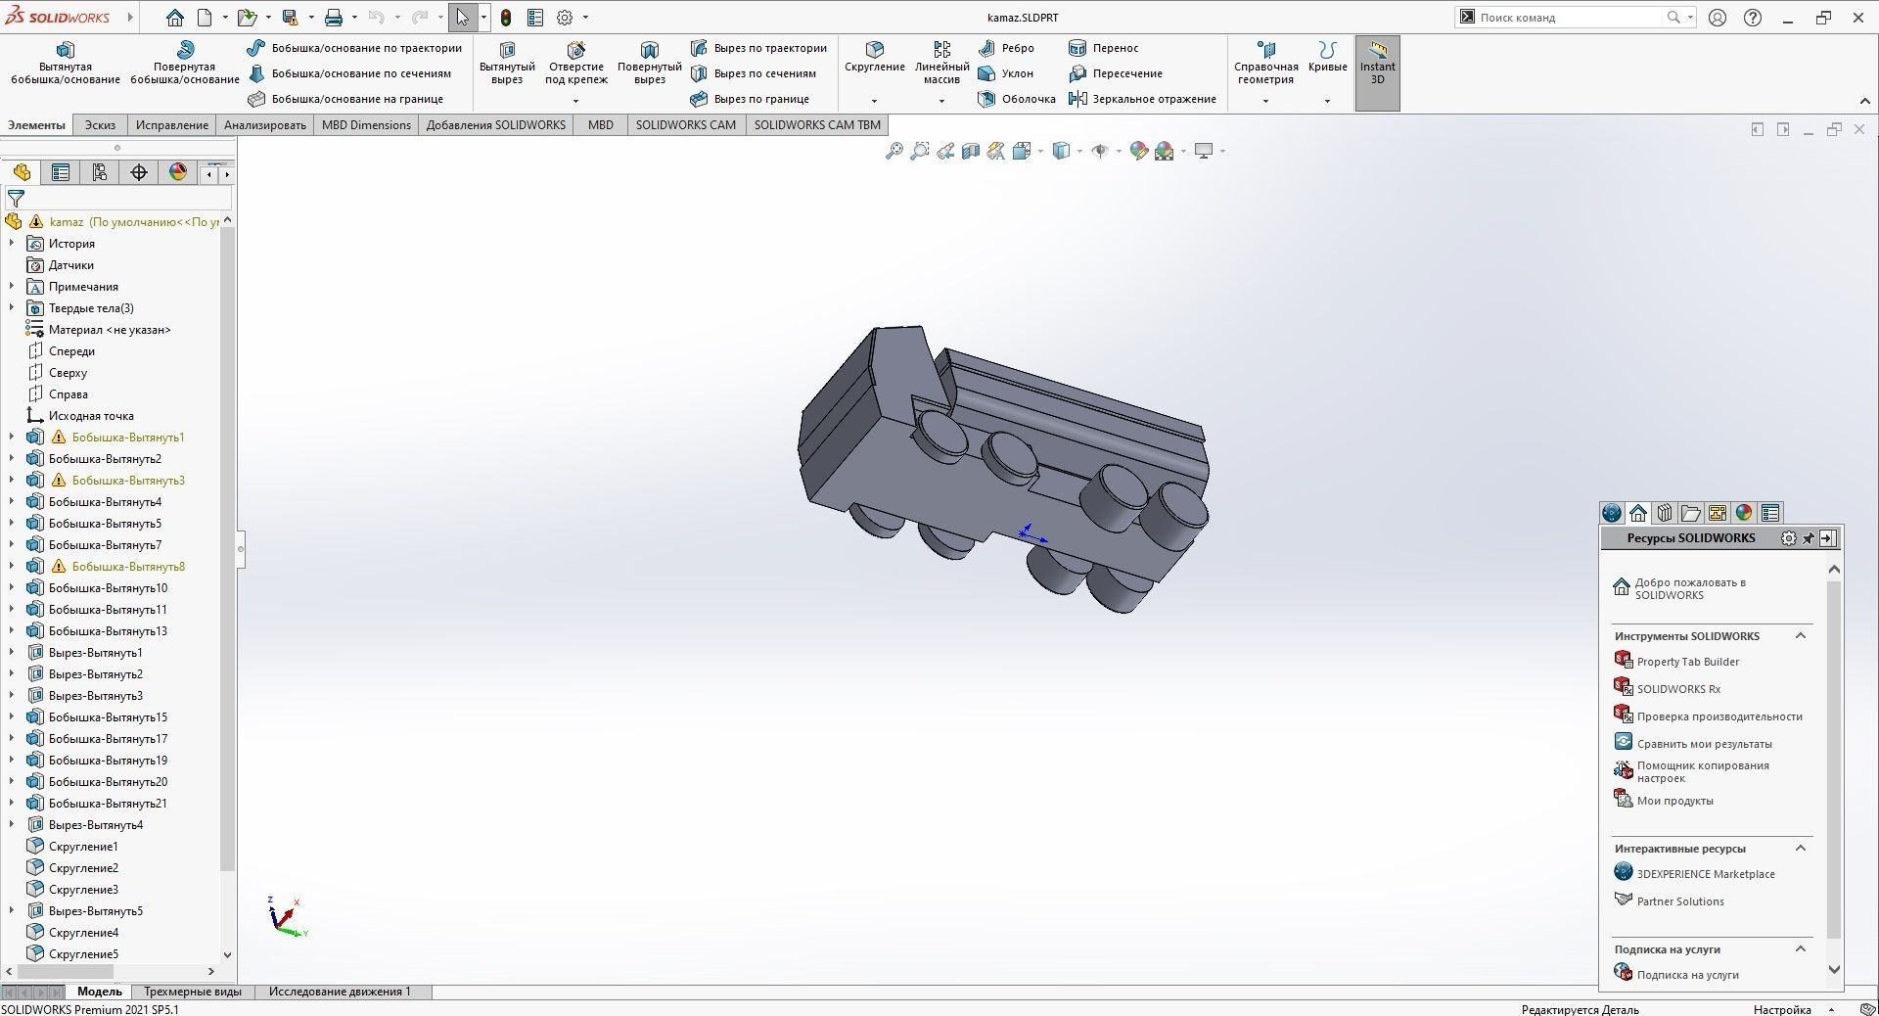Viewport: 1879px width, 1016px height.
Task: Open Edit Appearance color sphere in view toolbar
Action: click(x=1138, y=151)
